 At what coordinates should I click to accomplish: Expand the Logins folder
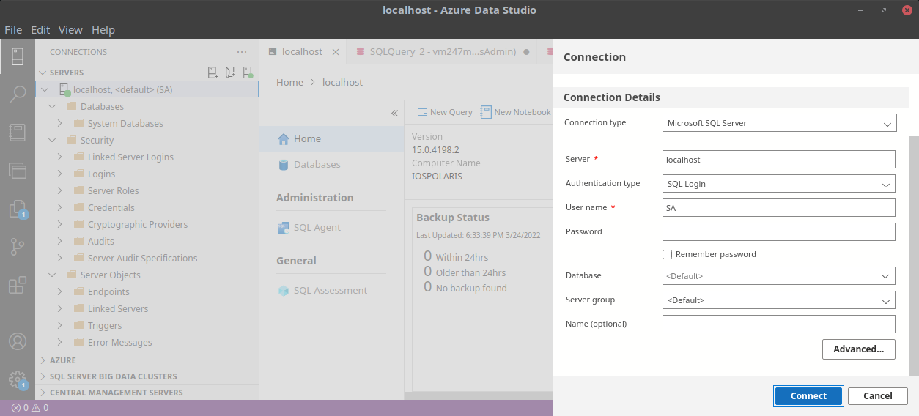(x=60, y=174)
